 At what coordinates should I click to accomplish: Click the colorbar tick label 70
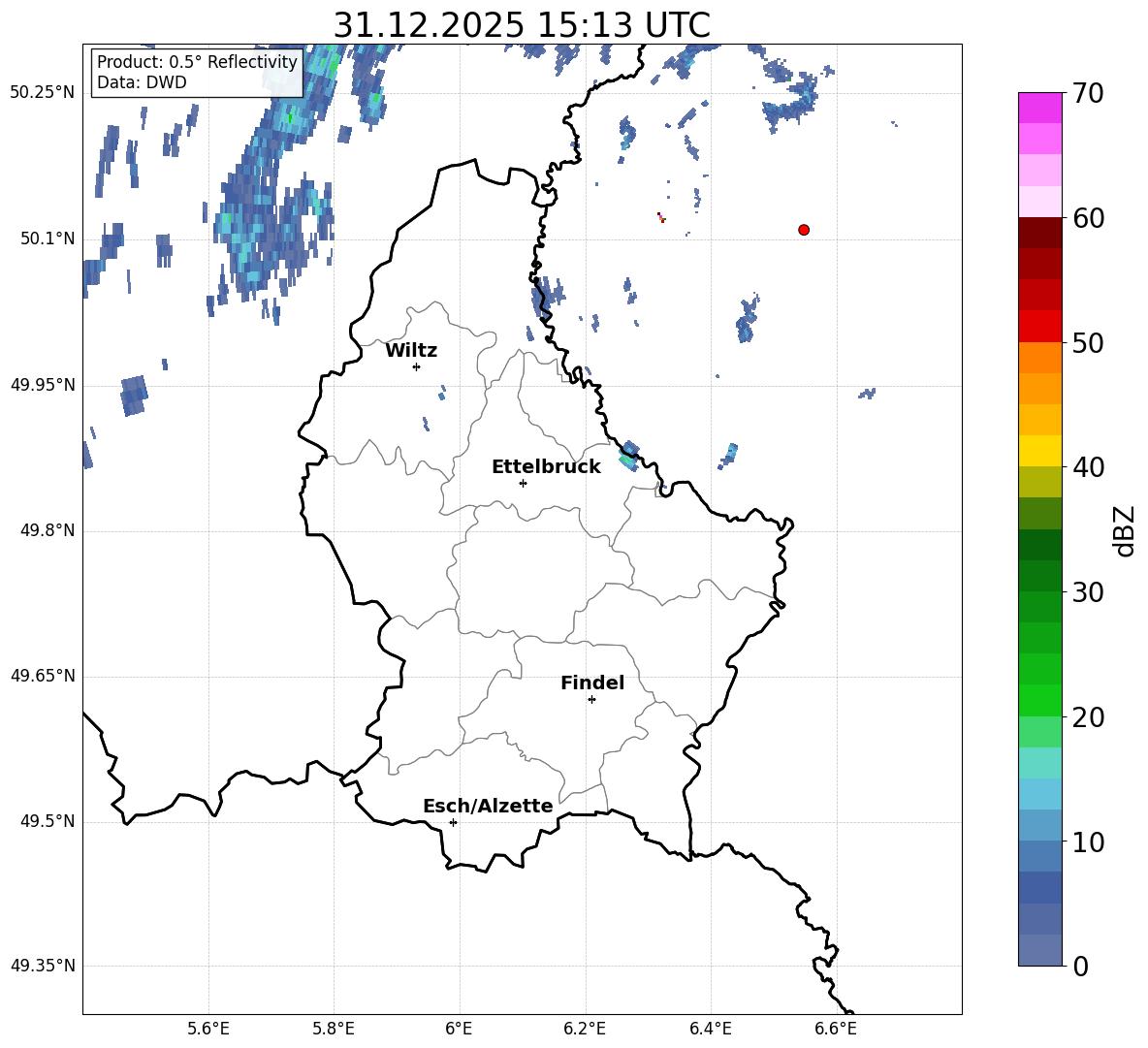click(1088, 93)
